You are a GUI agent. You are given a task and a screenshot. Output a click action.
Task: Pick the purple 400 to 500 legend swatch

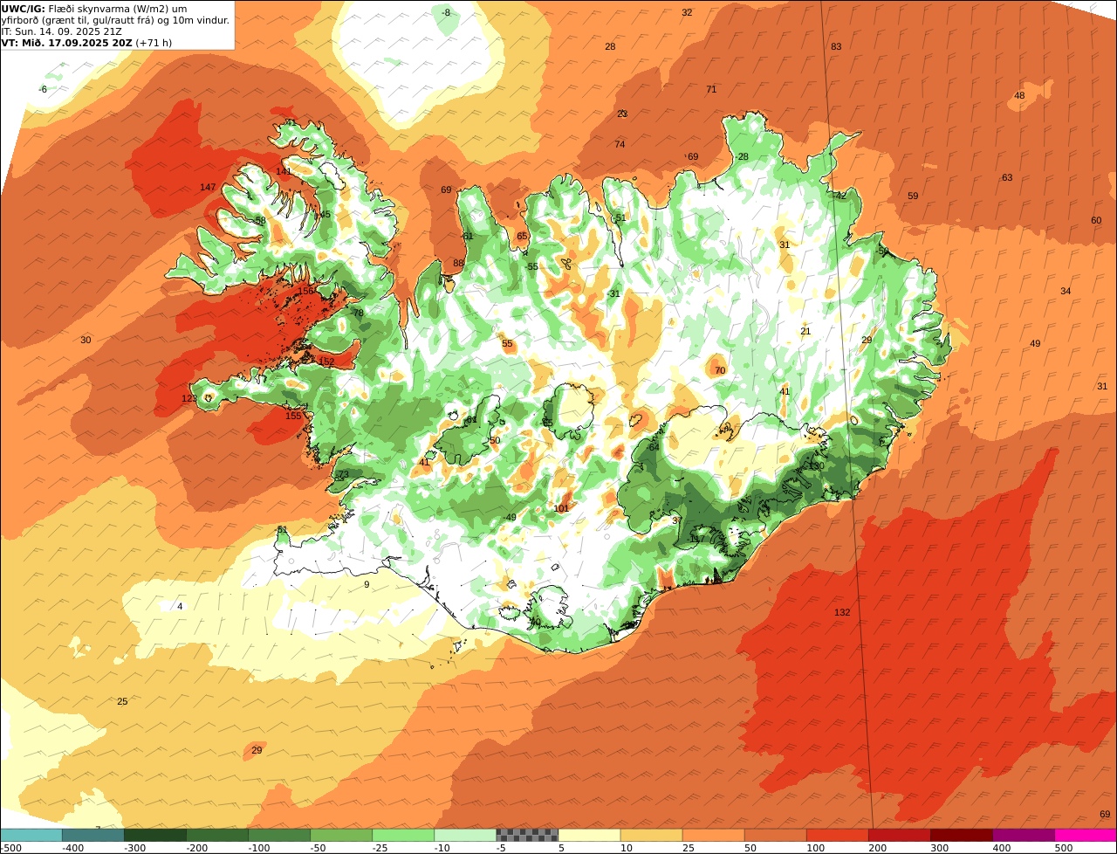click(1024, 835)
